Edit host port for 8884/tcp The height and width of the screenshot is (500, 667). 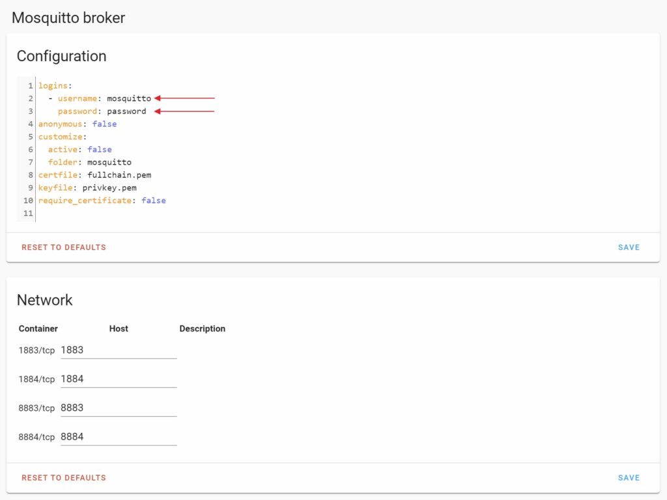coord(119,437)
